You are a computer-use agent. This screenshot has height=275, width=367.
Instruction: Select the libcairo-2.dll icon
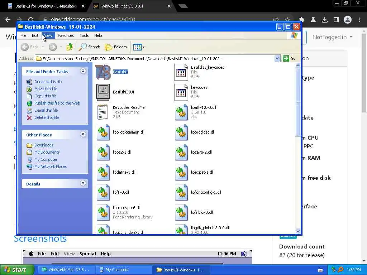(x=181, y=153)
